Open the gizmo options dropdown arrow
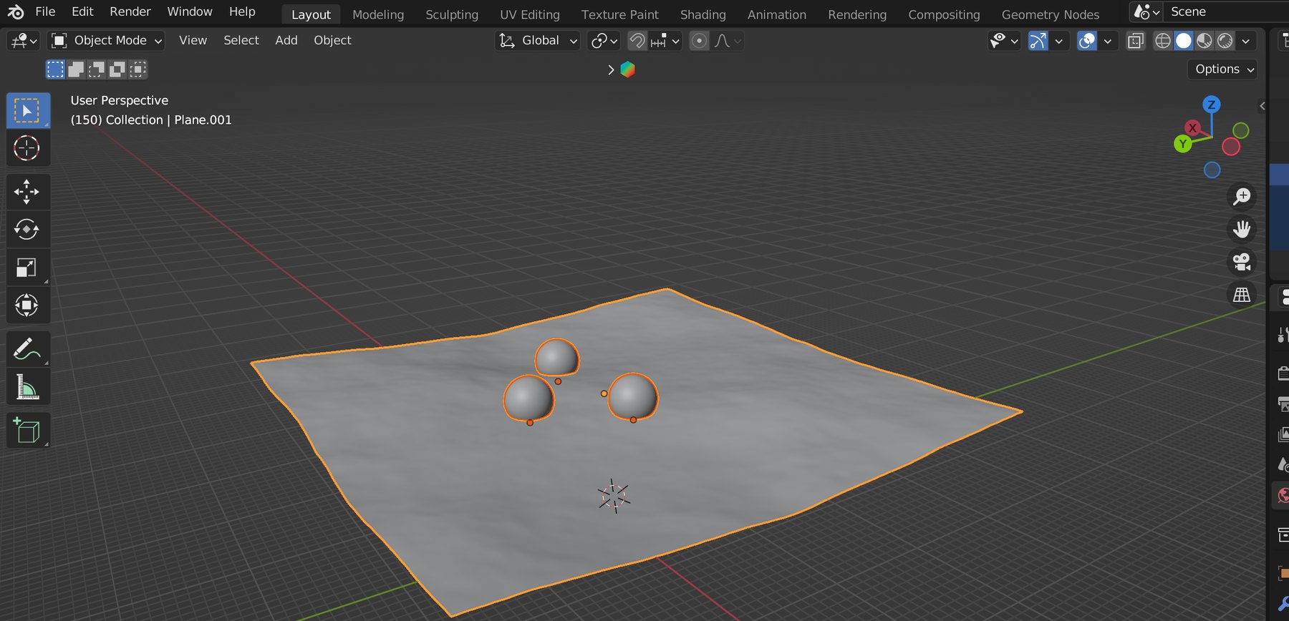This screenshot has width=1289, height=621. click(x=1058, y=41)
